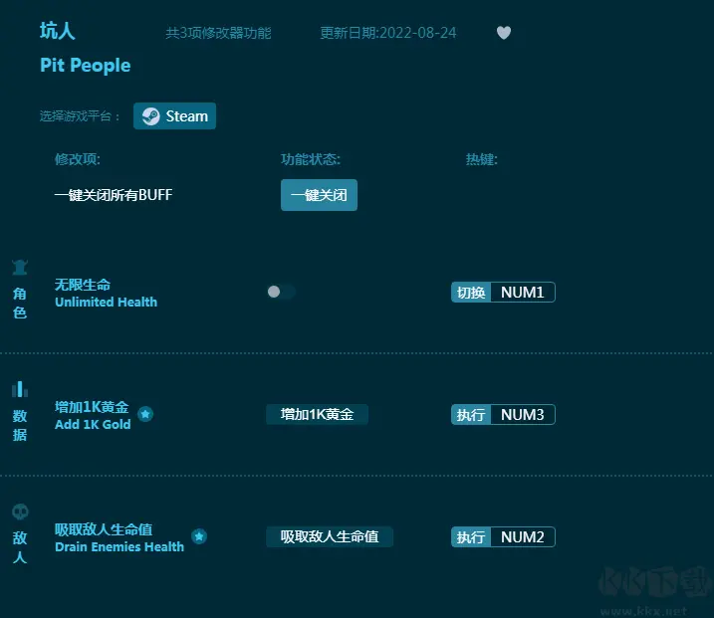This screenshot has height=618, width=714.
Task: Click the Pit People game title
Action: pos(85,66)
